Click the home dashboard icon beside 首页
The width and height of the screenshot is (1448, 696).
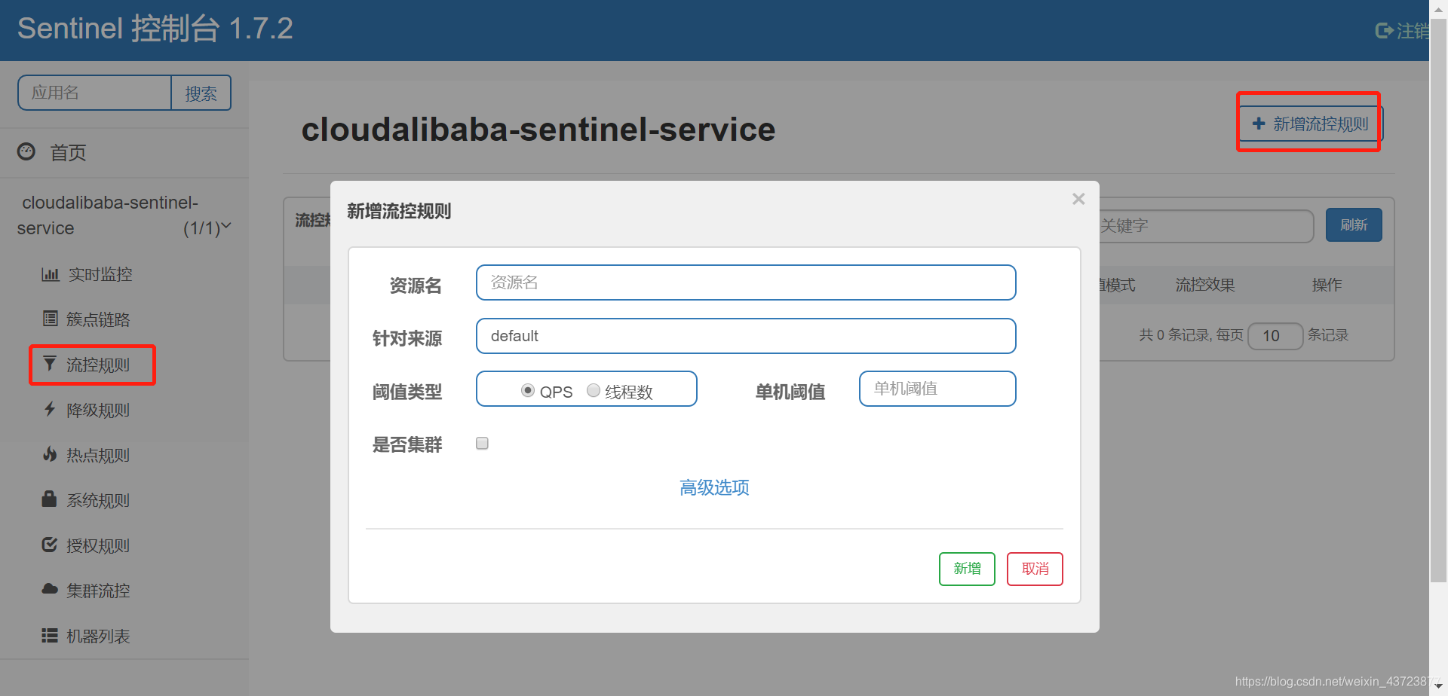coord(26,151)
